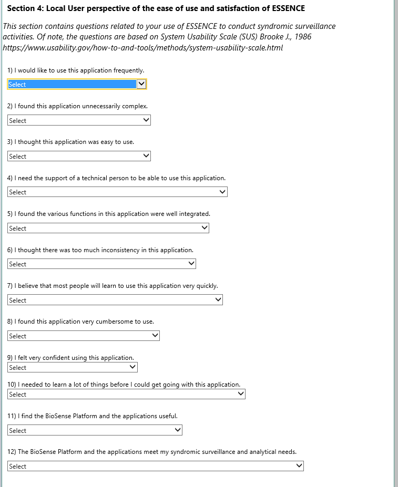The height and width of the screenshot is (487, 398).
Task: Click the arrow on question 9 dropdown
Action: (x=133, y=367)
